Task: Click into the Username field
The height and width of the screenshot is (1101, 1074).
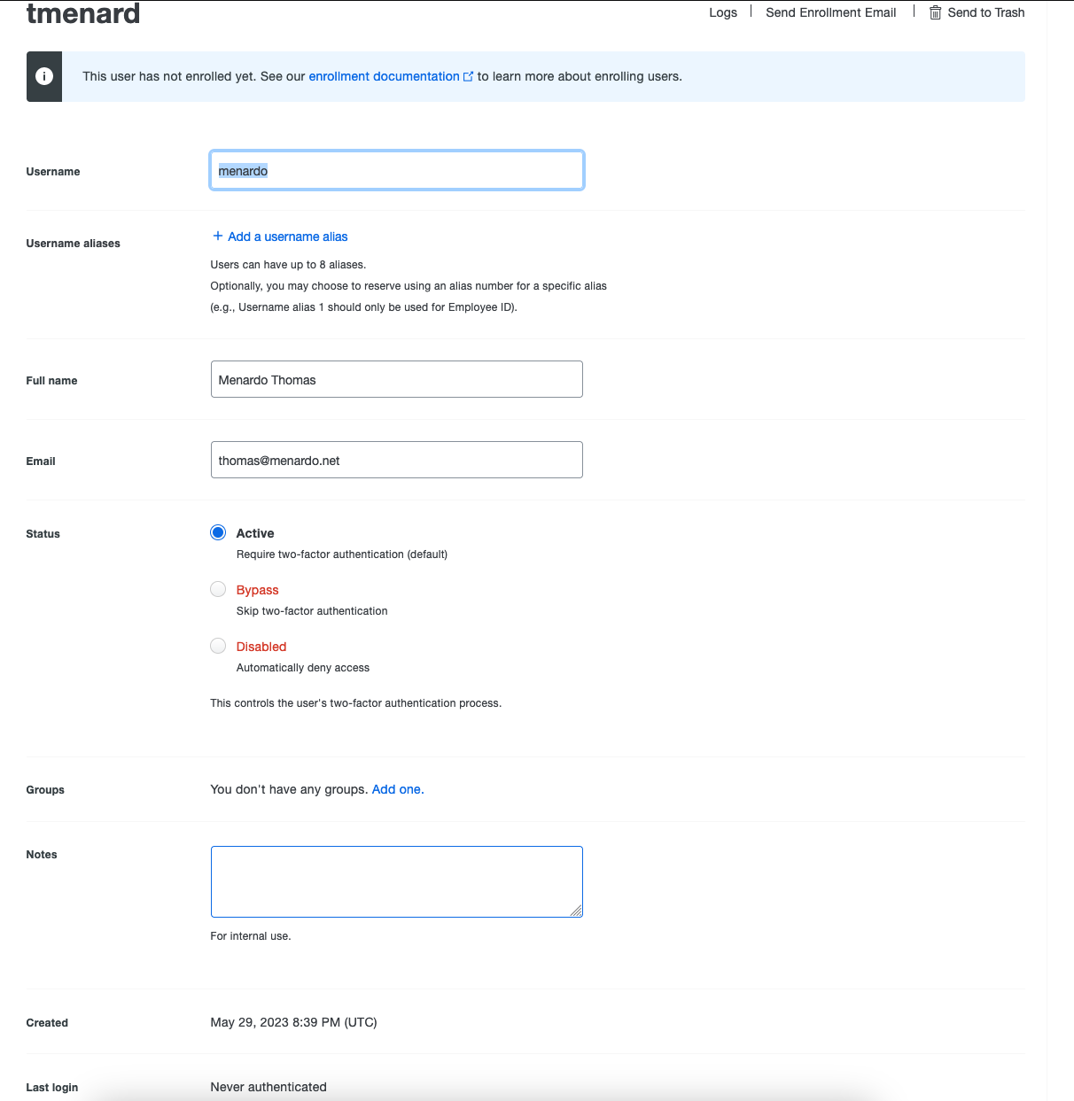Action: tap(397, 170)
